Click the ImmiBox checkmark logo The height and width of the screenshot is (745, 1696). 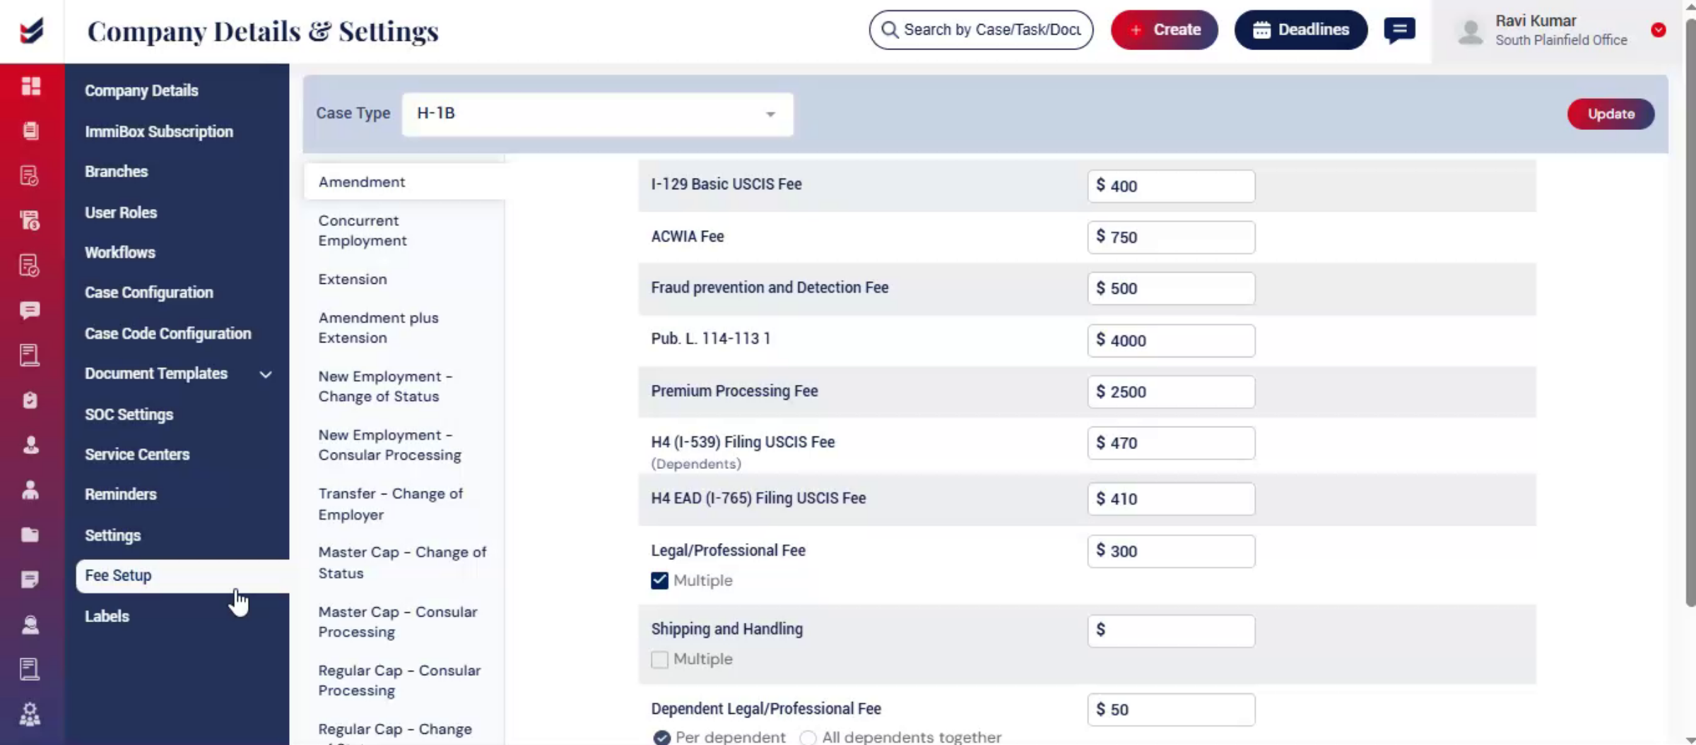coord(31,31)
